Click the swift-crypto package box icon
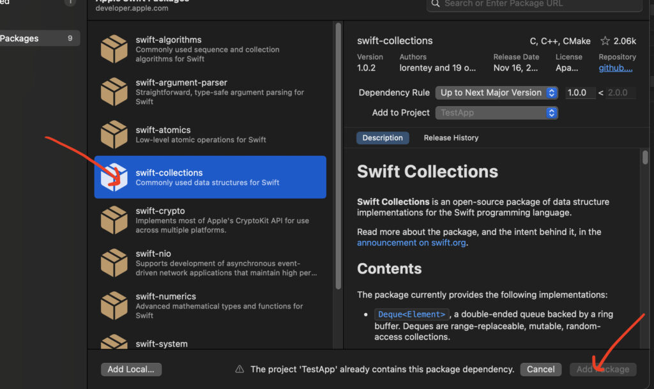The width and height of the screenshot is (654, 389). click(114, 220)
